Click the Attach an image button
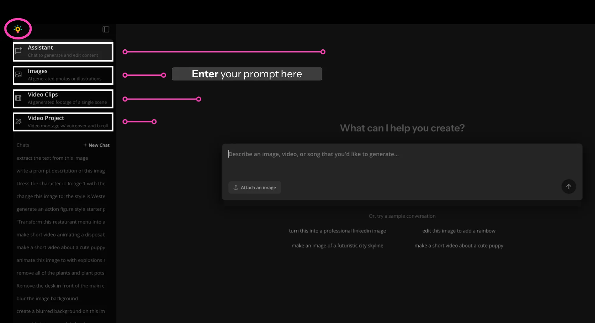The image size is (595, 323). 254,187
